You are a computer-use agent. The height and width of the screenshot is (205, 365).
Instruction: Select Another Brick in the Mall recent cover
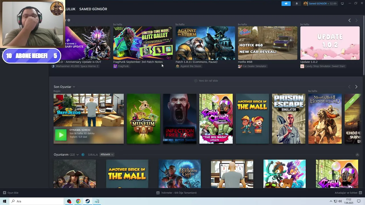coord(252,119)
